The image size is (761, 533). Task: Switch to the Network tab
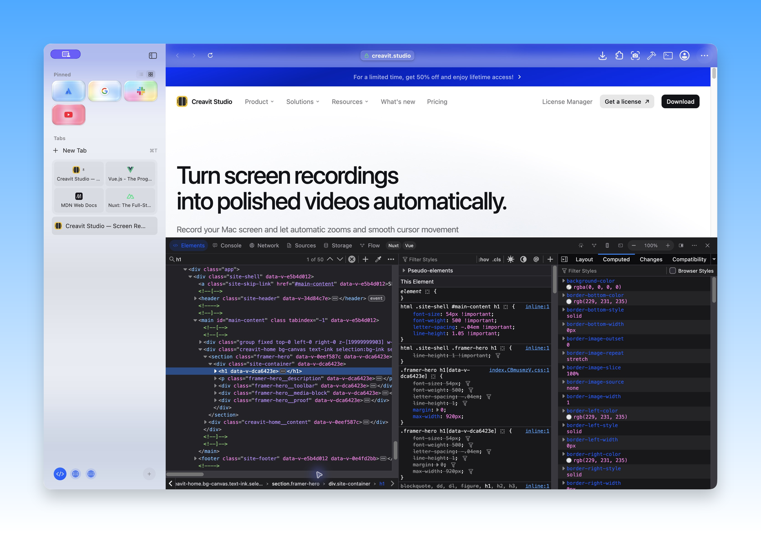264,246
